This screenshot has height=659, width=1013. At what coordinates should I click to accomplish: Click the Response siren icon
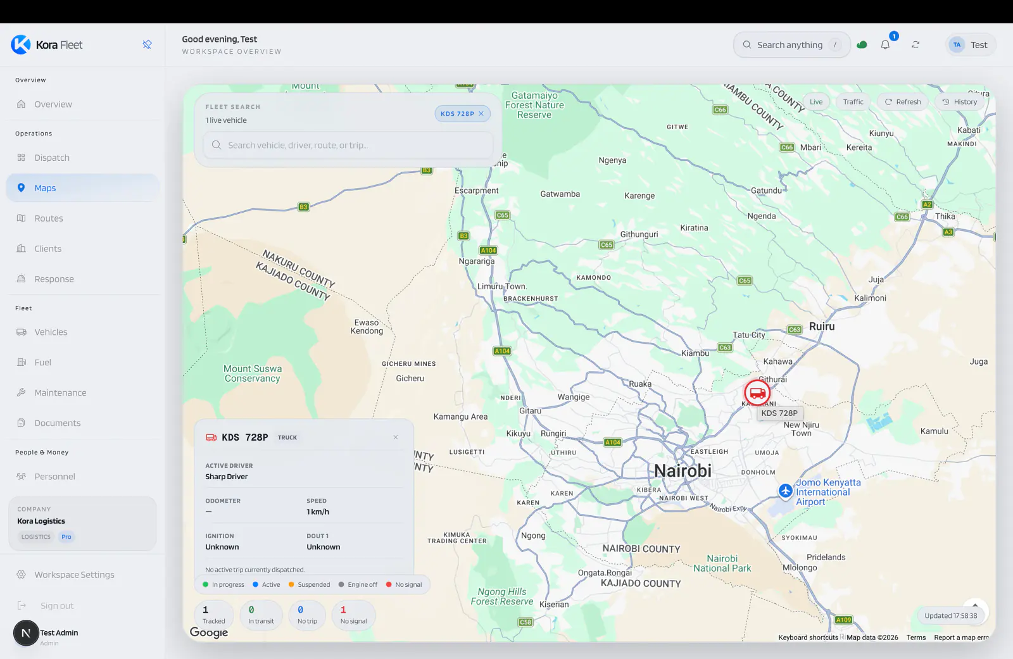[22, 279]
